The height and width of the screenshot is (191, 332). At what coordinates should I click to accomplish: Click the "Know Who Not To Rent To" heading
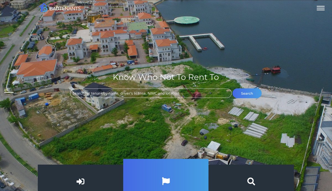pos(166,77)
